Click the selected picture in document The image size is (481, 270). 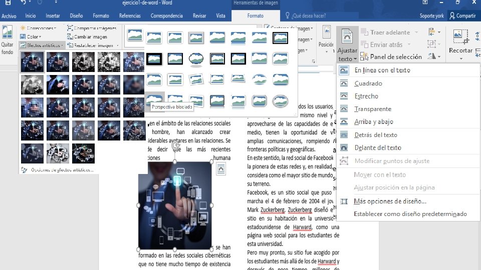click(175, 205)
